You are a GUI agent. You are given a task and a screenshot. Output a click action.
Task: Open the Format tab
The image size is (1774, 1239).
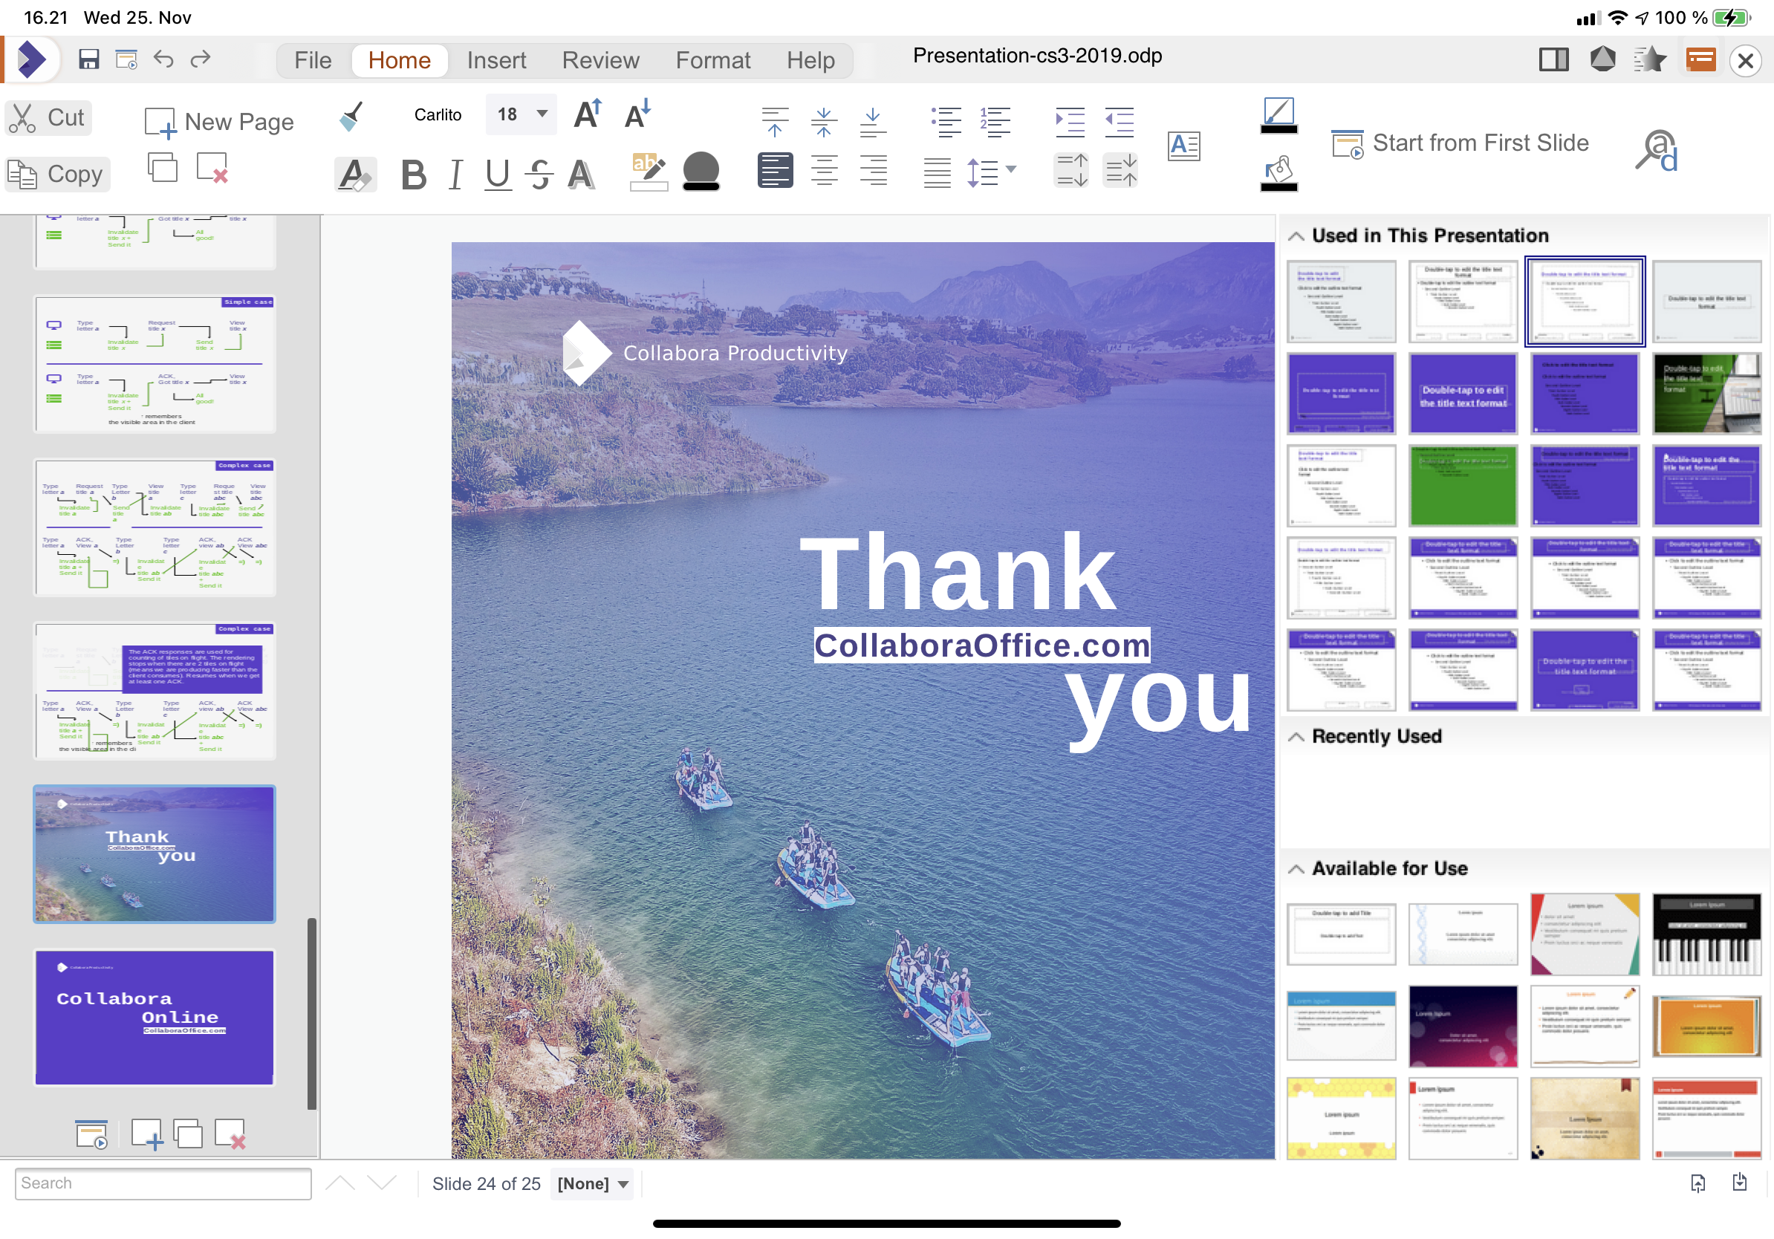pos(713,60)
